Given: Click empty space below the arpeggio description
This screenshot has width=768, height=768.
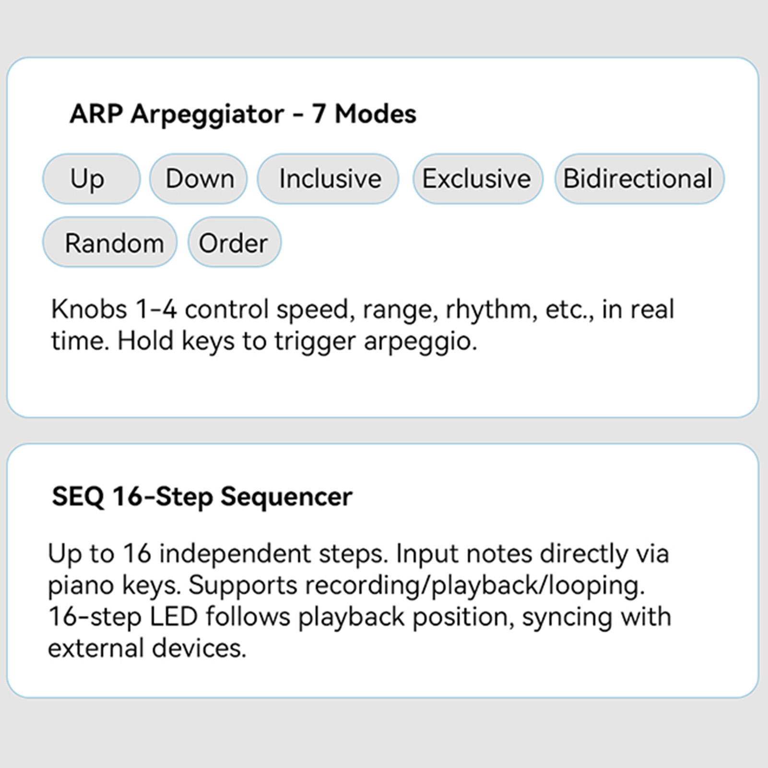Looking at the screenshot, I should click(383, 386).
